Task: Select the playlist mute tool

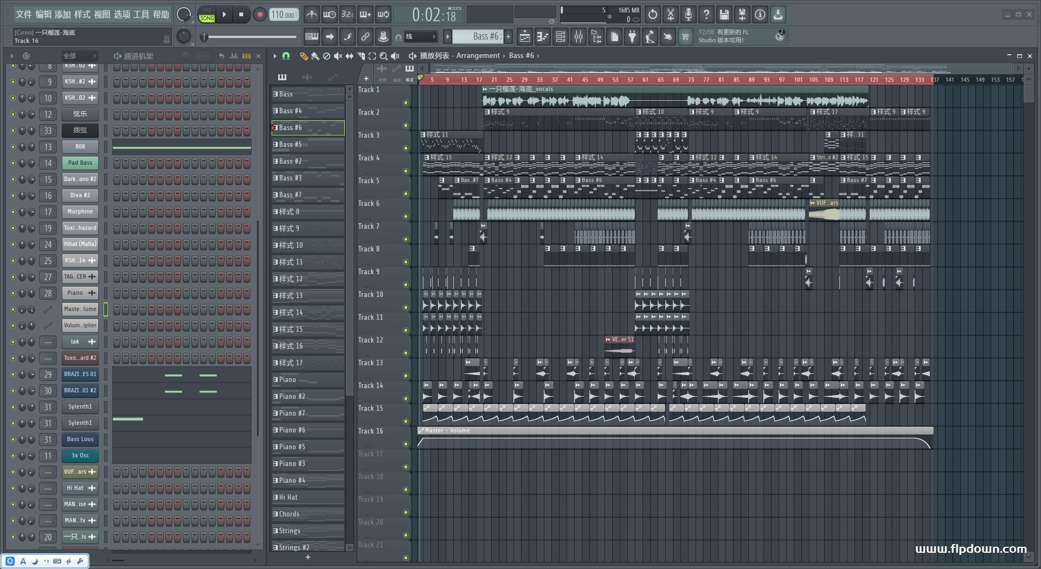Action: pyautogui.click(x=338, y=56)
